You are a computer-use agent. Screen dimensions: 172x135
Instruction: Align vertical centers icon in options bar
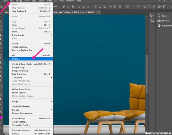(68, 7)
